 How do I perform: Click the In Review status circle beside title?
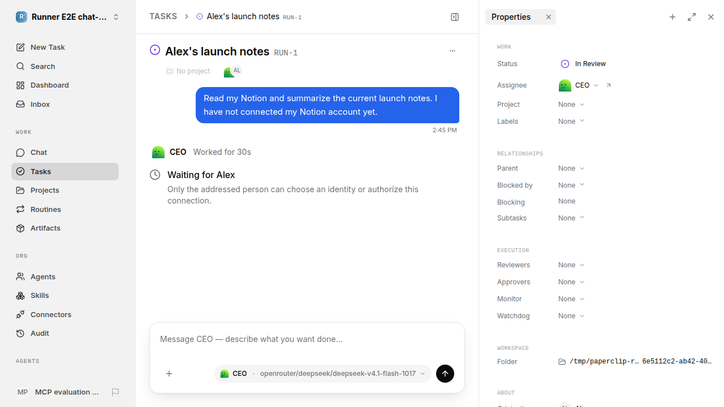(155, 50)
